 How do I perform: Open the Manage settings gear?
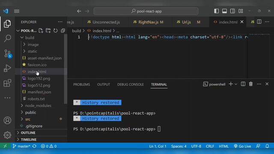pyautogui.click(x=7, y=135)
